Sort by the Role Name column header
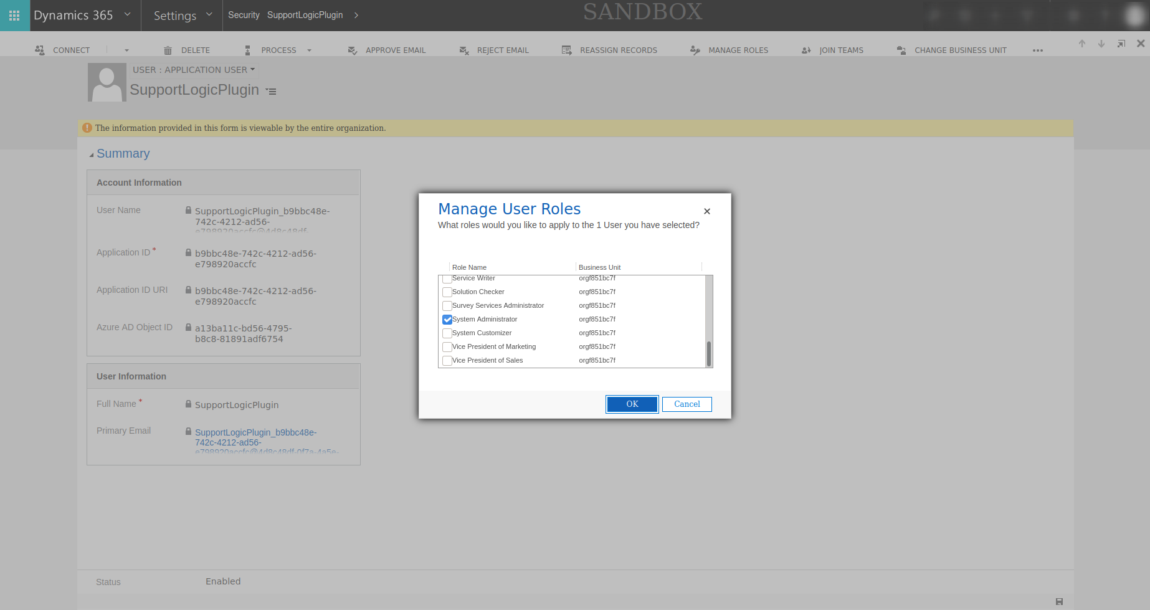The height and width of the screenshot is (610, 1150). 469,267
